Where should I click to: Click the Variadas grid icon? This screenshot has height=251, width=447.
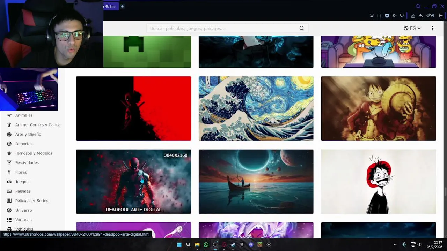click(9, 220)
